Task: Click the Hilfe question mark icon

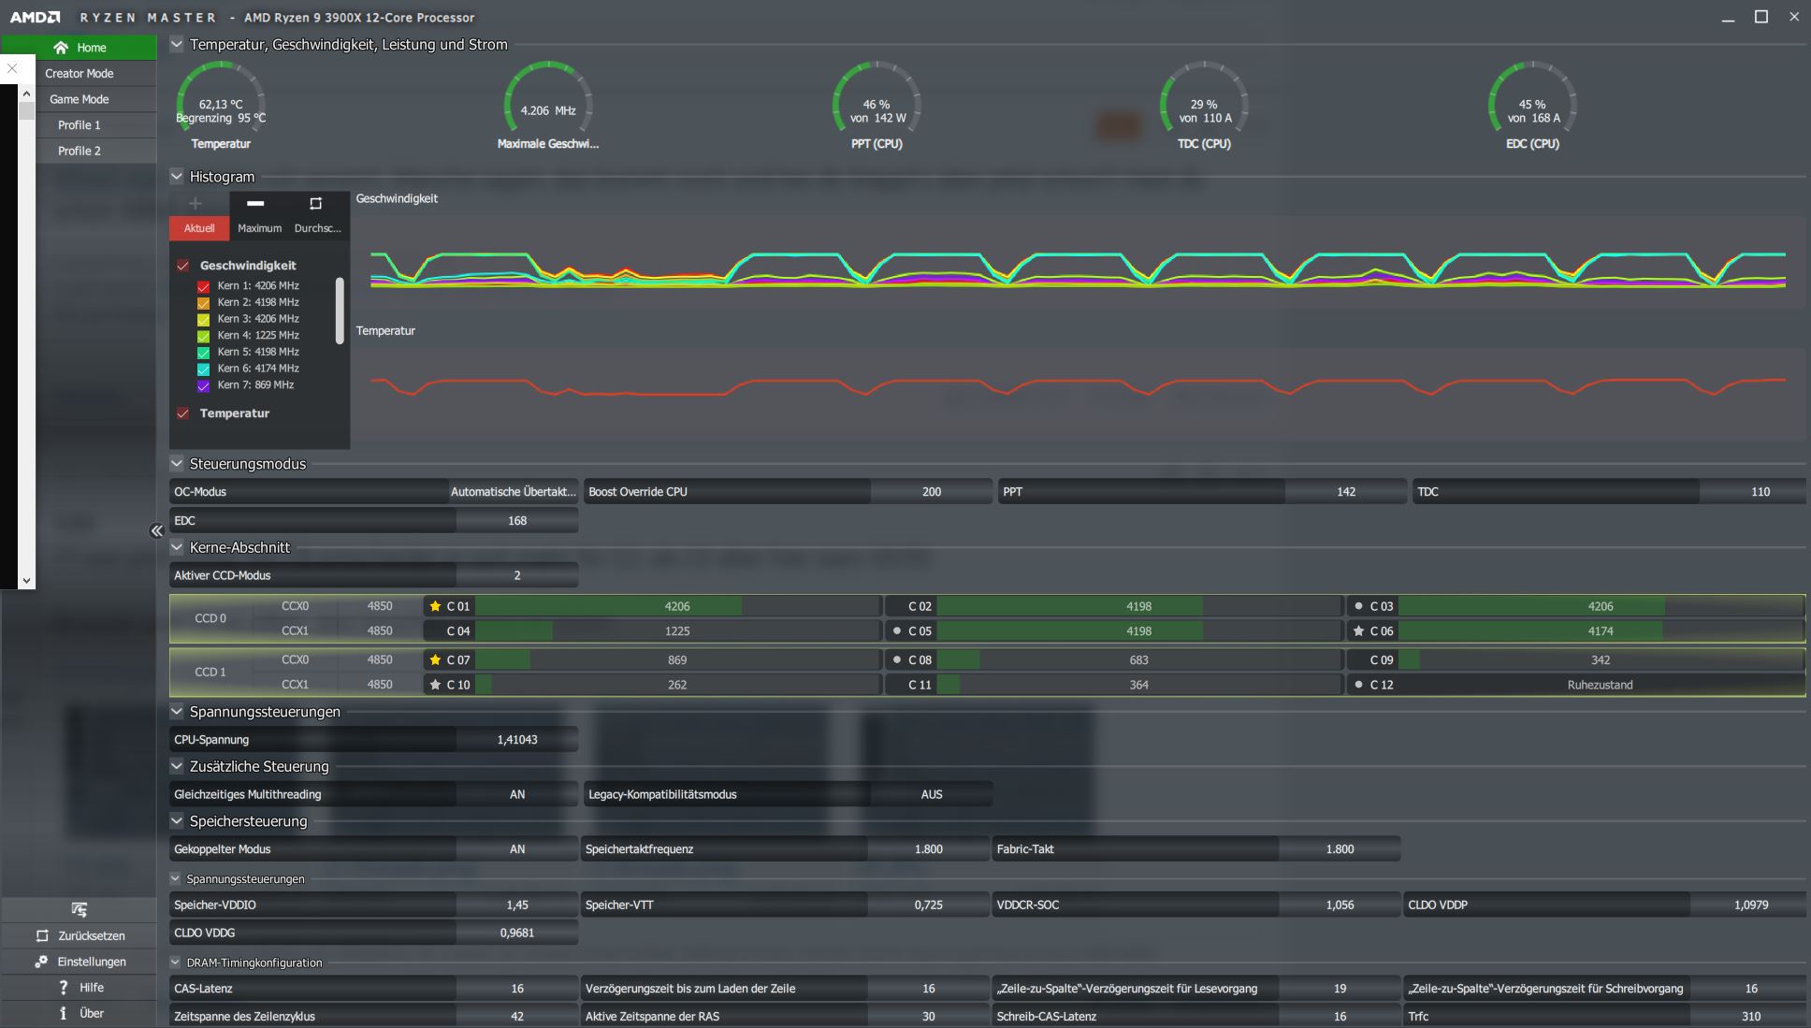Action: pyautogui.click(x=63, y=988)
